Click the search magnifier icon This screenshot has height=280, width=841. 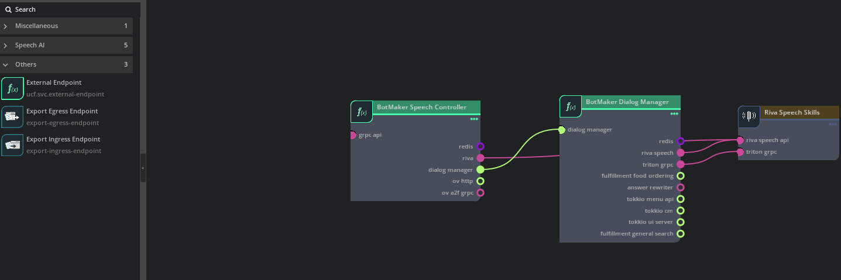click(x=8, y=9)
